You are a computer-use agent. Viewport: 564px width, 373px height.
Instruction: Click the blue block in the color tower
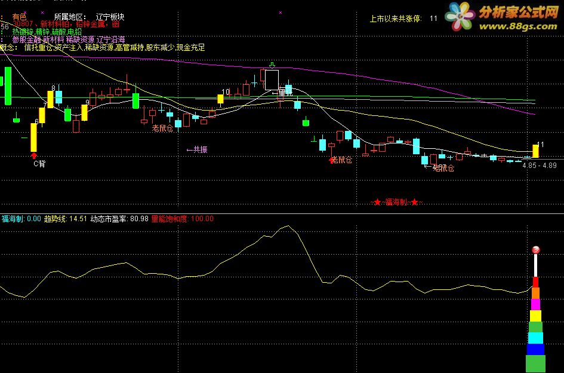(x=535, y=349)
